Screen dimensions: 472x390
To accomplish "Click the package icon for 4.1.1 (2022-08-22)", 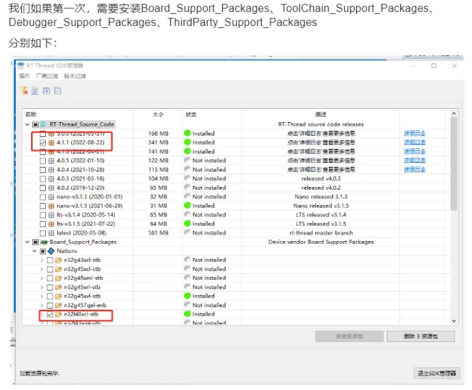I will (x=51, y=143).
